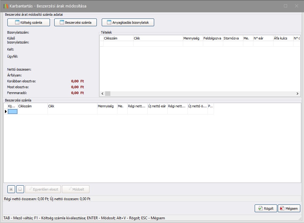Select the highlighted first cell in lower grid

[x=13, y=112]
